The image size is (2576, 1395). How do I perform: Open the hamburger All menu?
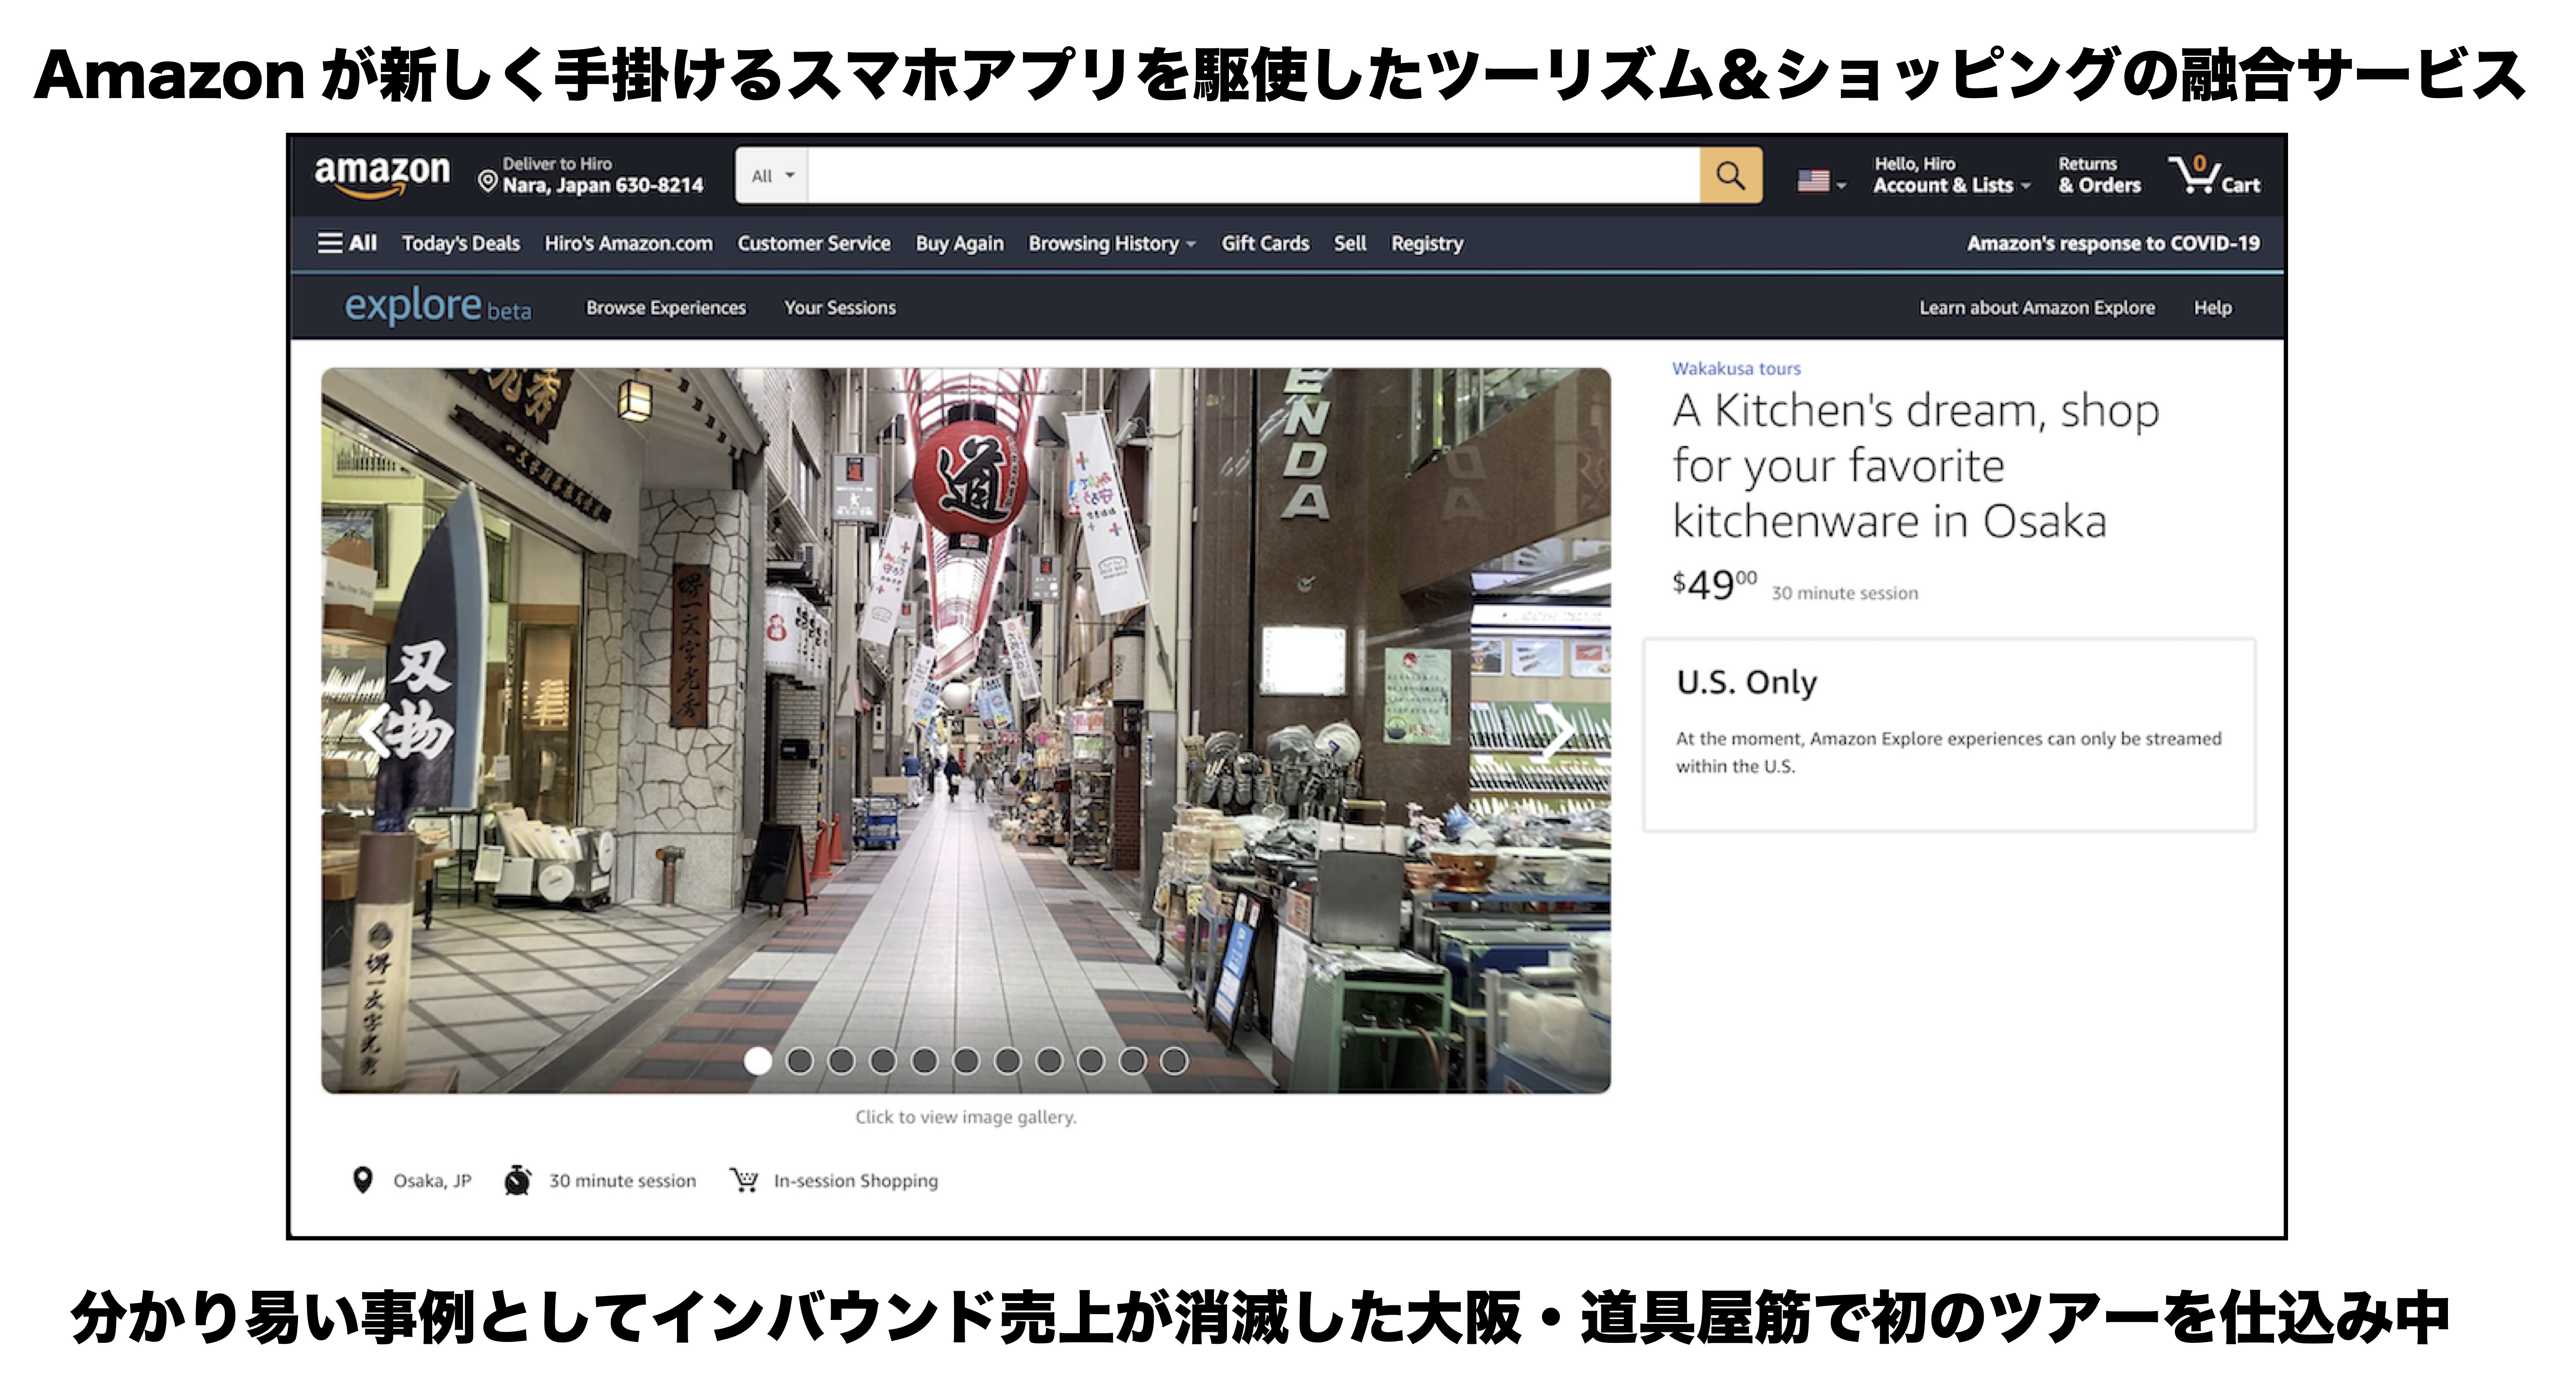(x=347, y=243)
